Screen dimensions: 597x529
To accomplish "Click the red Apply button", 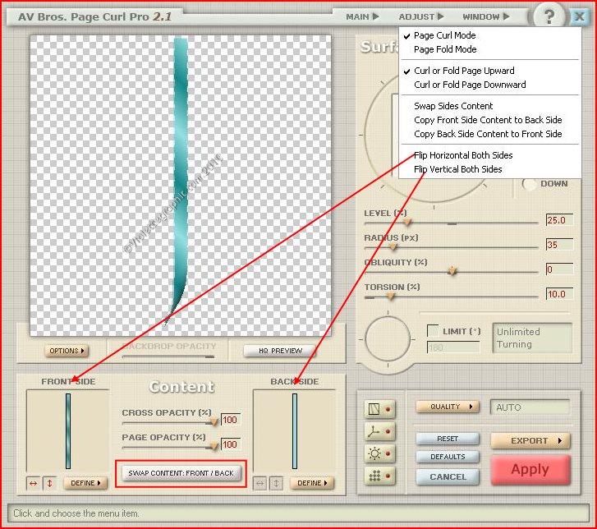I will pyautogui.click(x=530, y=469).
